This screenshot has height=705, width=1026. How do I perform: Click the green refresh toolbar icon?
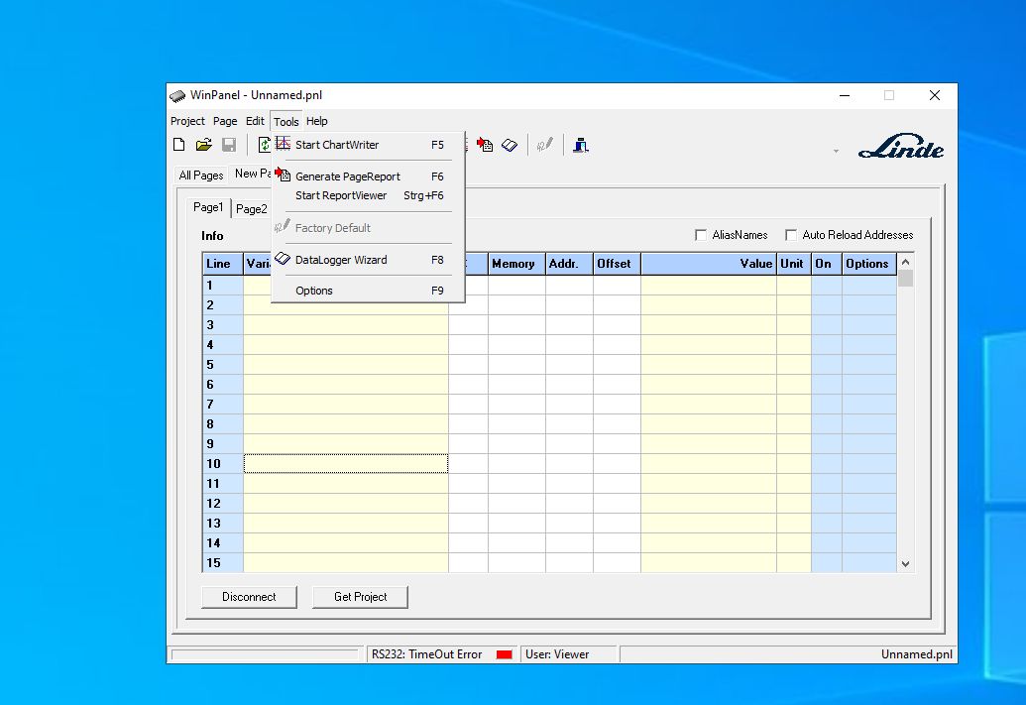264,145
